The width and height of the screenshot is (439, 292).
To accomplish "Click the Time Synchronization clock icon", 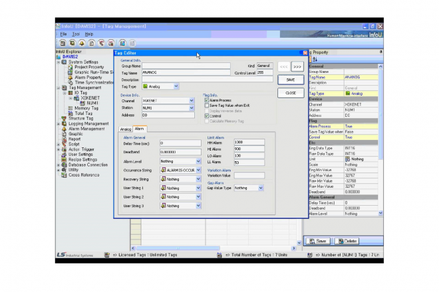I will (71, 82).
